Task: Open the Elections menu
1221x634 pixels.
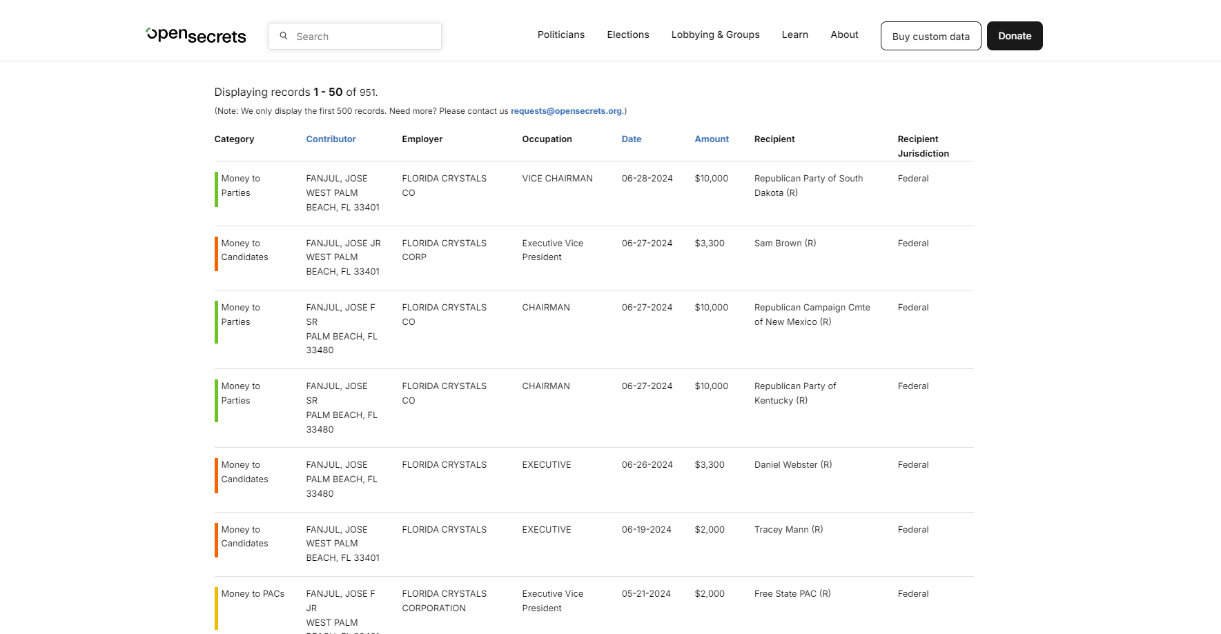Action: [627, 34]
